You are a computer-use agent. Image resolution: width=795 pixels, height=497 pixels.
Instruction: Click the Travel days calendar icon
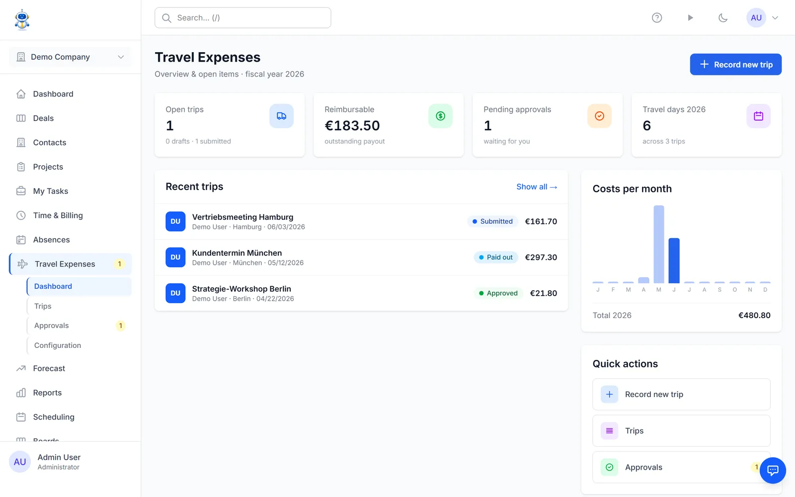point(758,116)
